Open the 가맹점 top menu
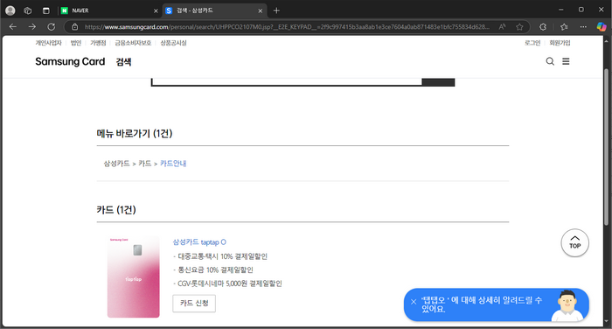The image size is (612, 329). pyautogui.click(x=98, y=43)
